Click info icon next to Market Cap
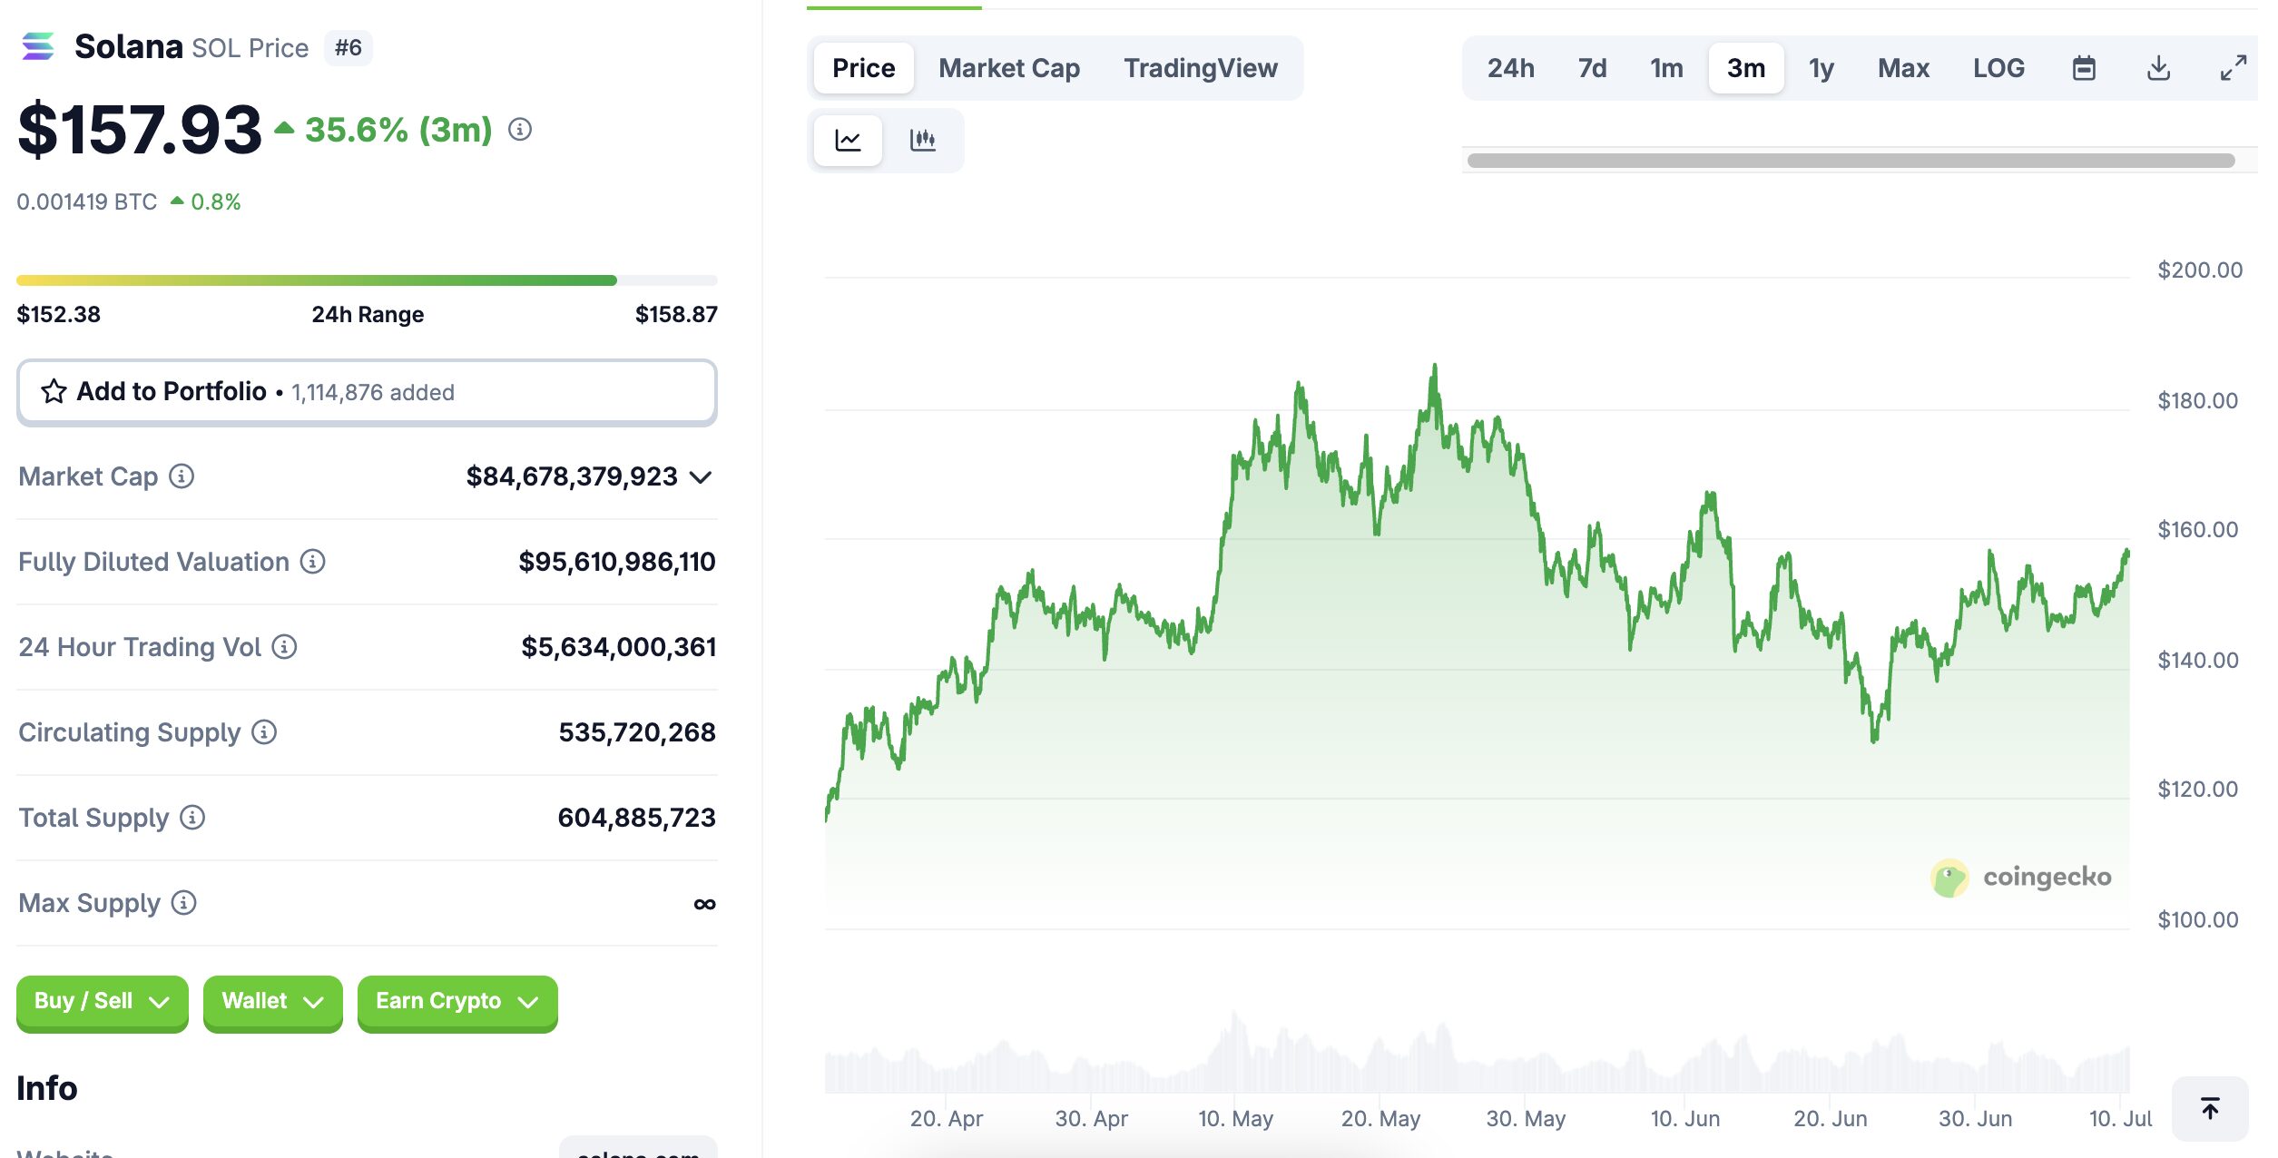The width and height of the screenshot is (2278, 1158). click(182, 476)
